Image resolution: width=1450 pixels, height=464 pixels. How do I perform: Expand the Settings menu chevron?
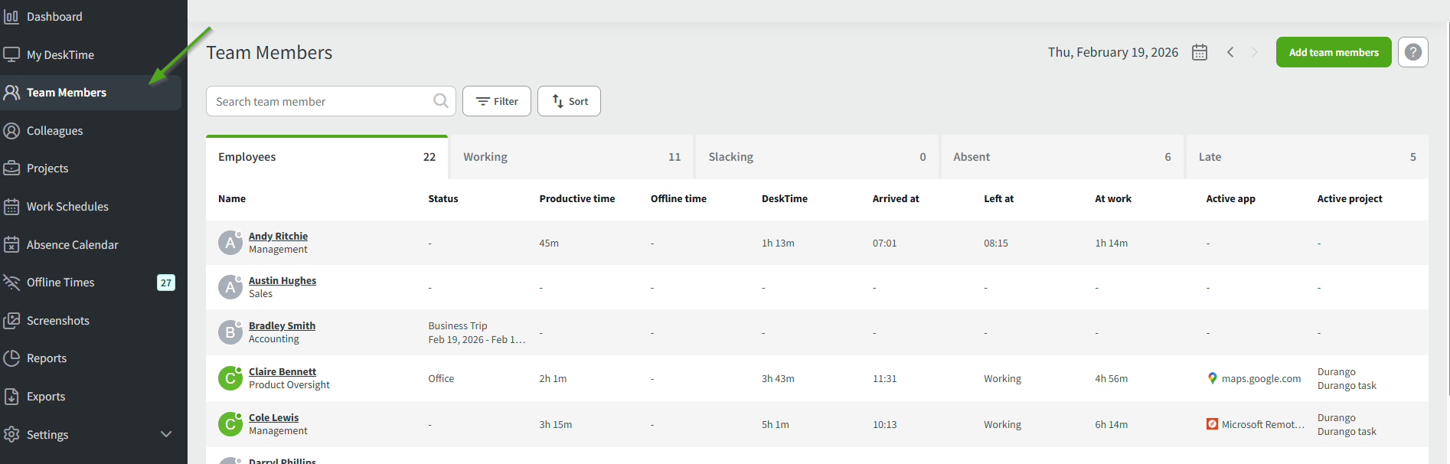pos(166,434)
